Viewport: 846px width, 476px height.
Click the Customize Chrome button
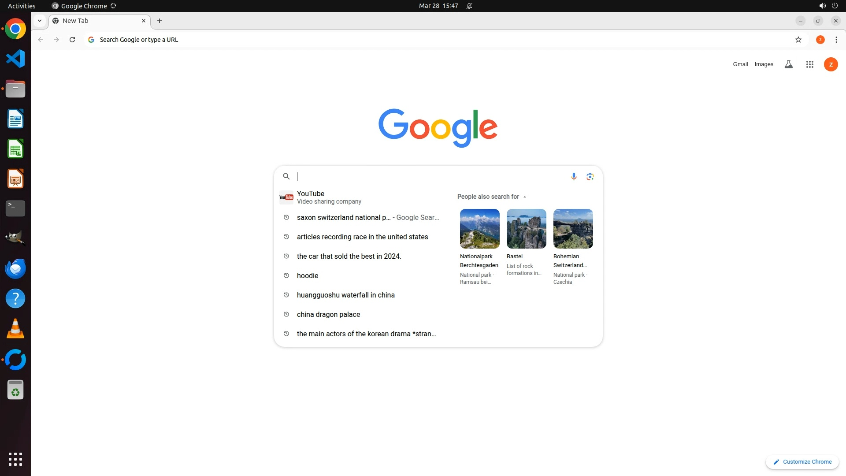(x=802, y=461)
